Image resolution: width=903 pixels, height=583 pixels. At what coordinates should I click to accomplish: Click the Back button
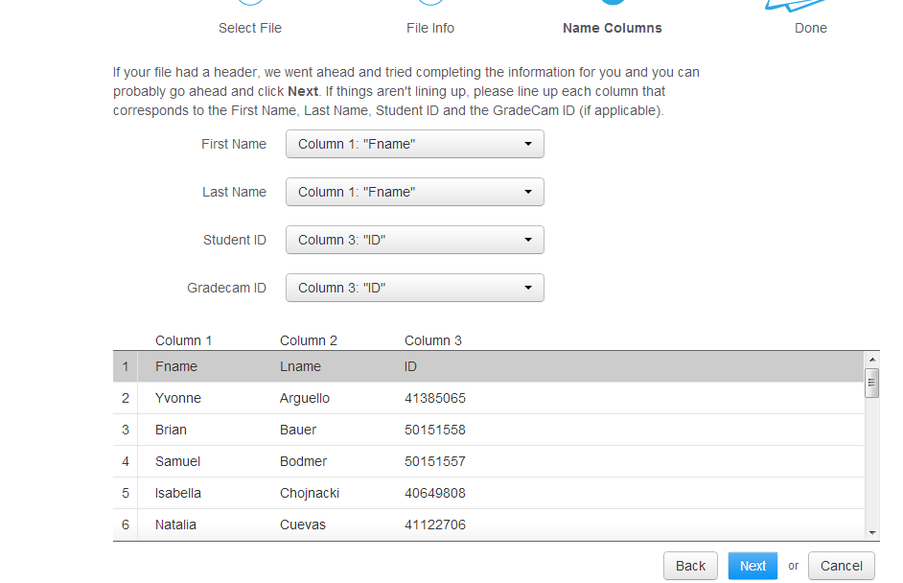[690, 566]
